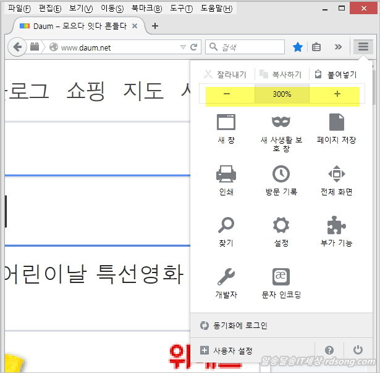Close the hamburger menu panel button
Image resolution: width=380 pixels, height=373 pixels.
click(x=363, y=47)
